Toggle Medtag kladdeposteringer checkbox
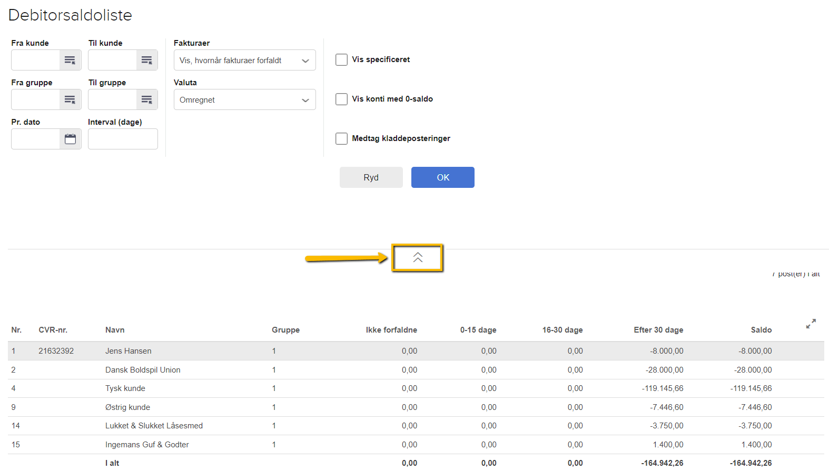Screen dimensions: 829x471 tap(342, 138)
